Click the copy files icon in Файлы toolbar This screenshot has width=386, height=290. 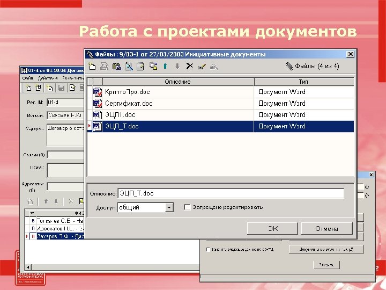coord(153,66)
